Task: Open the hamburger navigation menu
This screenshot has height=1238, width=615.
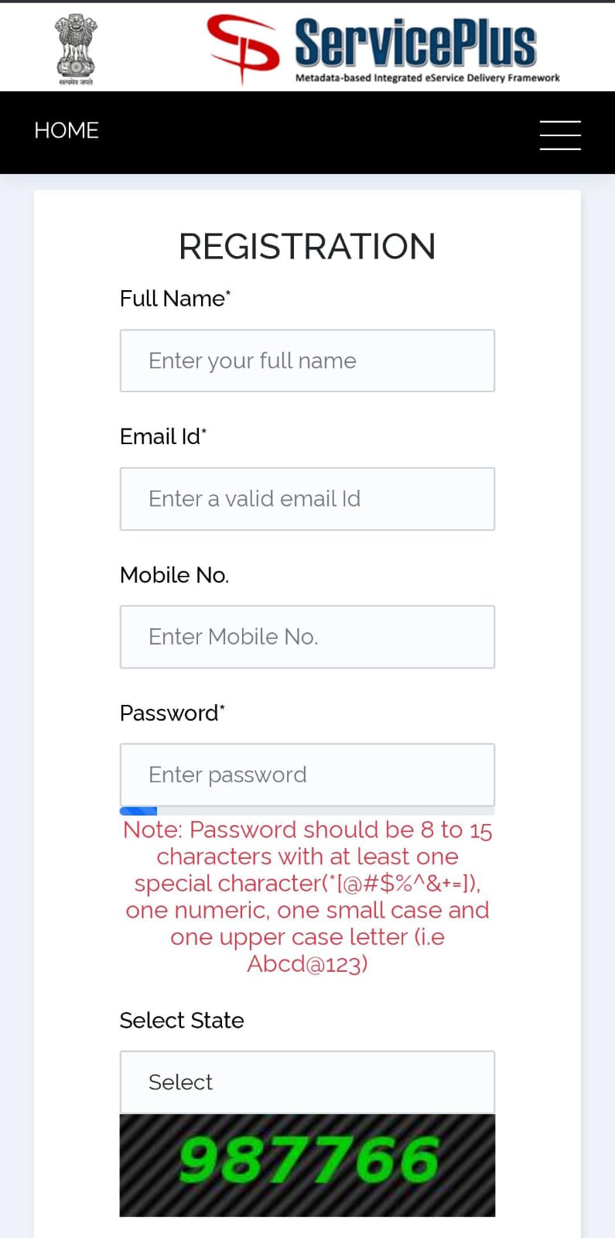Action: [560, 135]
